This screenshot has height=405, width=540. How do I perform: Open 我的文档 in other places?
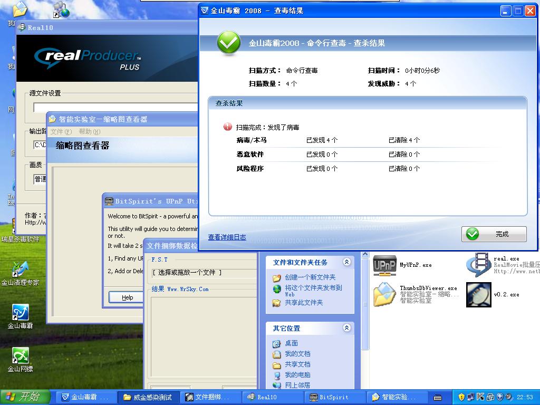click(297, 354)
